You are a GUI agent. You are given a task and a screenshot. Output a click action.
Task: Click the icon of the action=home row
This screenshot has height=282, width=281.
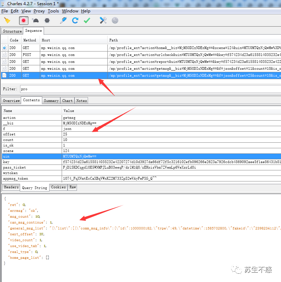tap(4, 48)
